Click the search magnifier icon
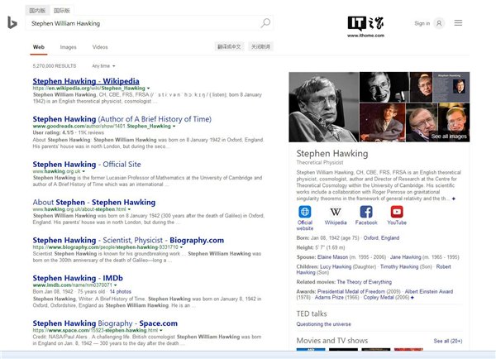Image resolution: width=496 pixels, height=359 pixels. point(265,23)
